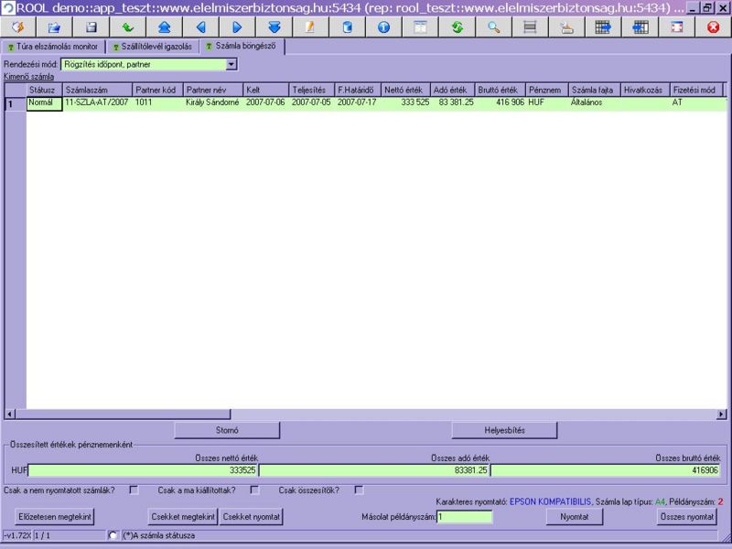Click the green refresh icon
The width and height of the screenshot is (732, 549).
(x=457, y=27)
